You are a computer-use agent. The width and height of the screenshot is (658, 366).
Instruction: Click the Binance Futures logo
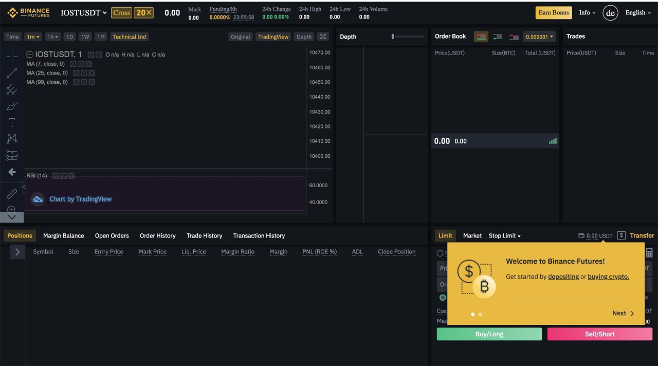click(x=28, y=13)
